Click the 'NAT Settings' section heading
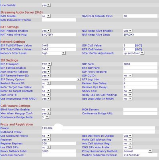The height and width of the screenshot is (160, 159). pyautogui.click(x=10, y=27)
